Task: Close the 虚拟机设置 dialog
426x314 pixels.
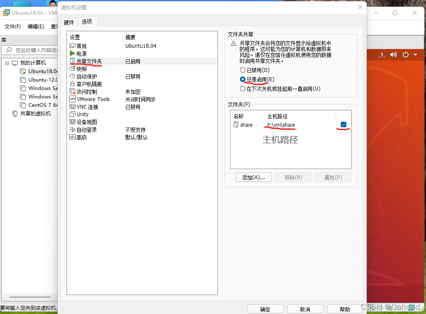Action: [x=360, y=7]
